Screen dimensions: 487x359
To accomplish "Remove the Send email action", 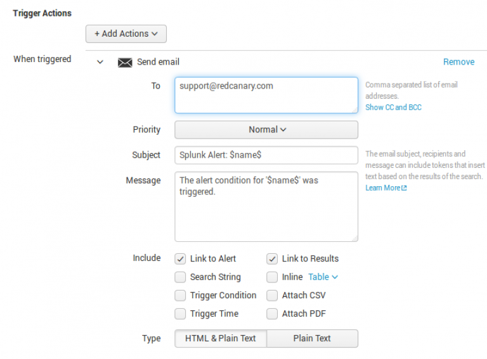I will tap(458, 62).
